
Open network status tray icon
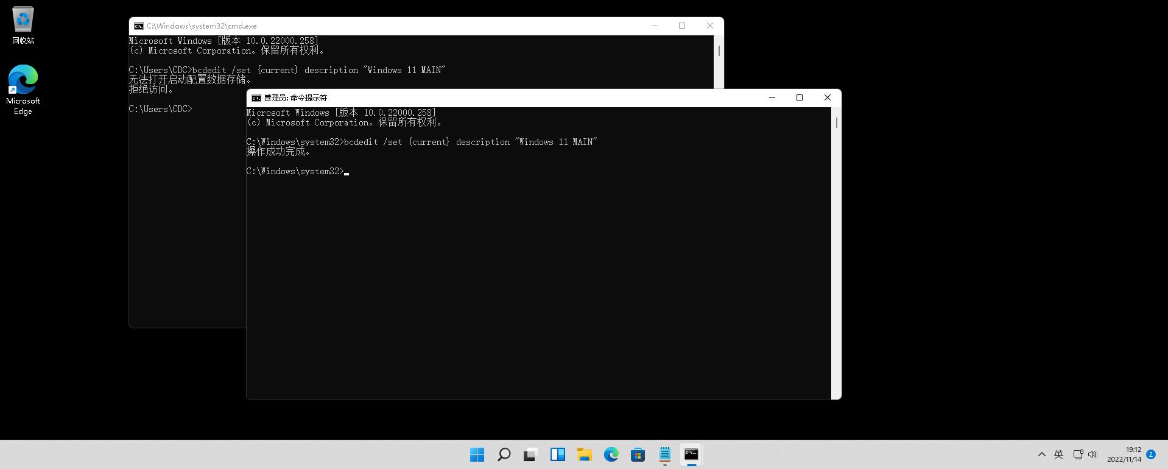[1078, 454]
